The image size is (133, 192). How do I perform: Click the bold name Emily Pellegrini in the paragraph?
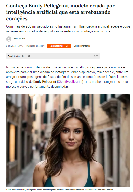coord(45,81)
